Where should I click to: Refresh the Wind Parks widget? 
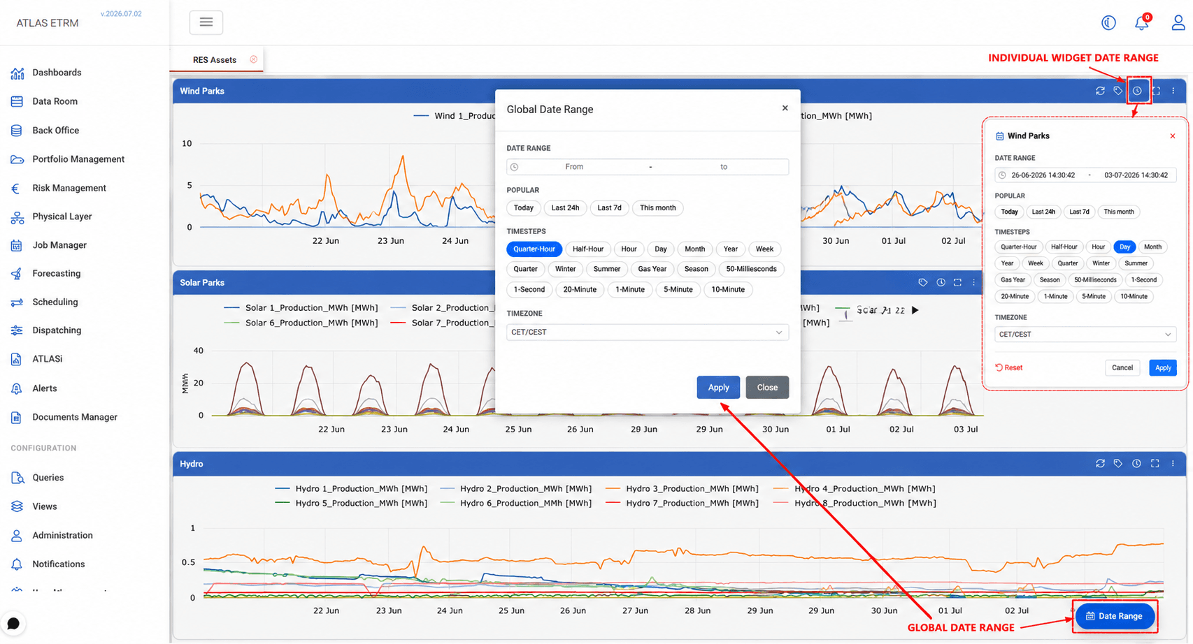pyautogui.click(x=1100, y=91)
